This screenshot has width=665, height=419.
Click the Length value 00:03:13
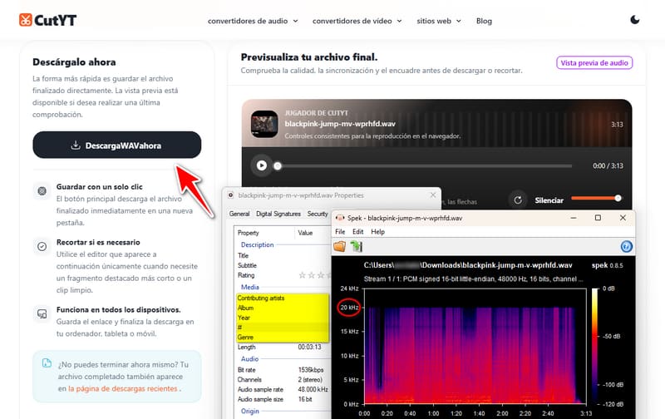309,347
